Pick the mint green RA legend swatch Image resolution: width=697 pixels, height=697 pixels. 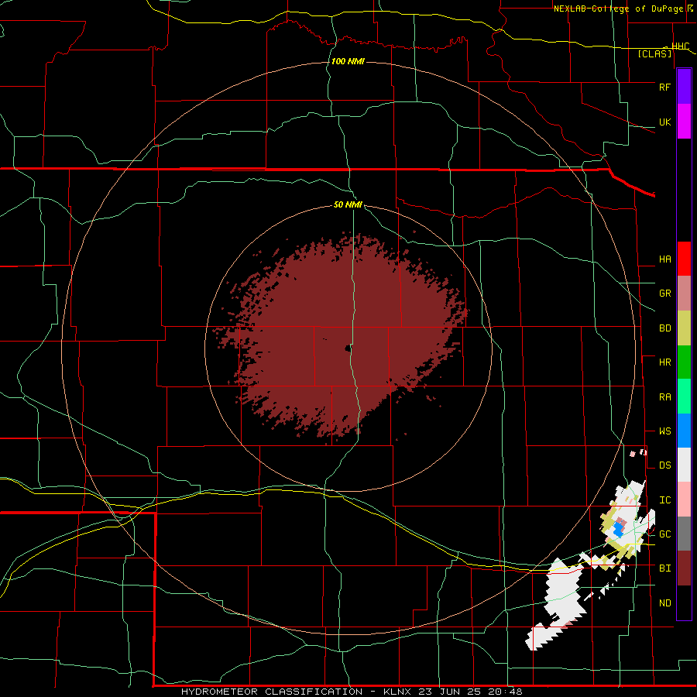tap(684, 397)
